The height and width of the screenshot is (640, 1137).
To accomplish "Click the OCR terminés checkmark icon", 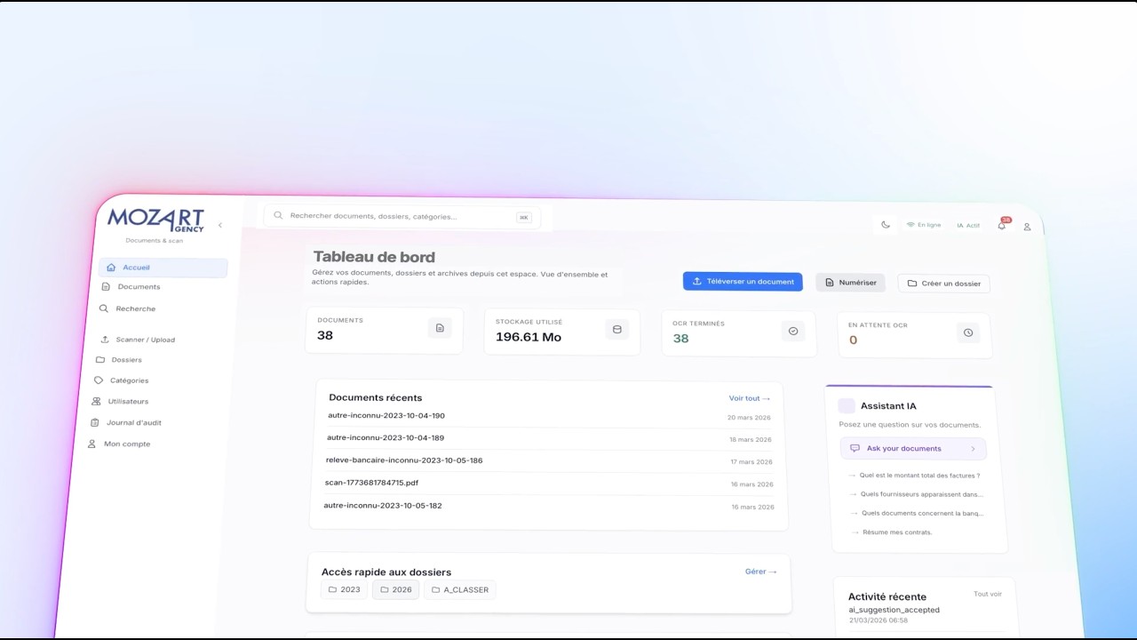I will click(793, 331).
